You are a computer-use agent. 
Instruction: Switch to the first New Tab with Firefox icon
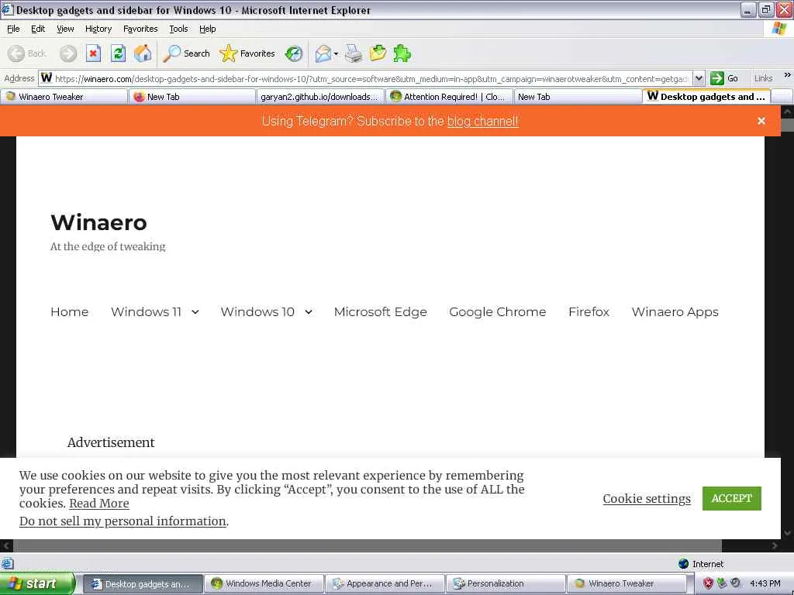click(192, 97)
